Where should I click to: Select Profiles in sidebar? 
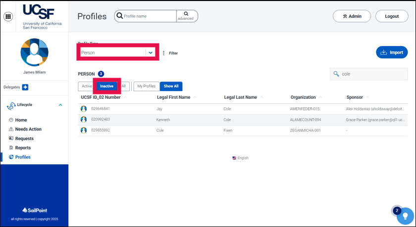(23, 157)
